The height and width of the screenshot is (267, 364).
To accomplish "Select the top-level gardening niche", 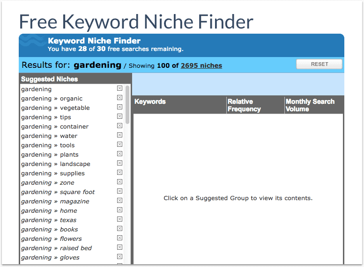I will pos(36,89).
